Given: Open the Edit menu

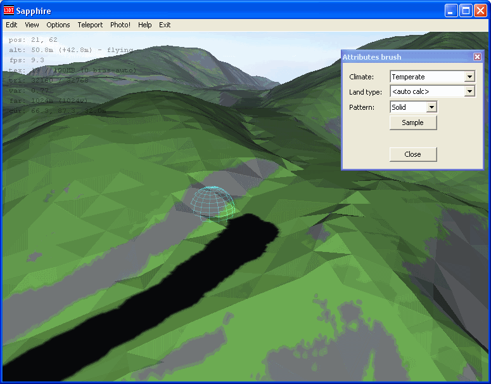Looking at the screenshot, I should (11, 25).
